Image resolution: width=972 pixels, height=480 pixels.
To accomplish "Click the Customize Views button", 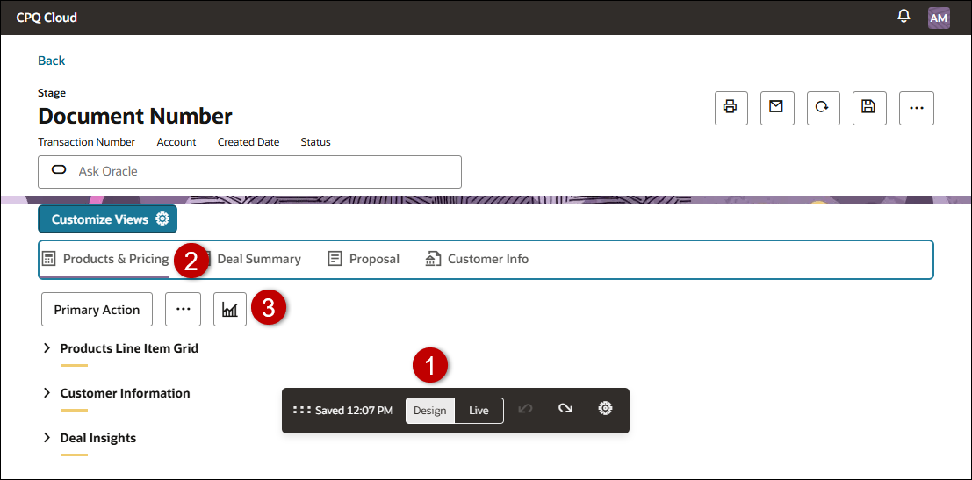I will point(108,219).
